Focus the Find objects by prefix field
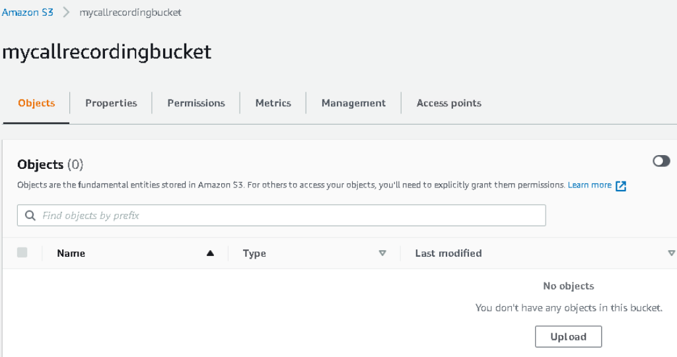 tap(281, 215)
